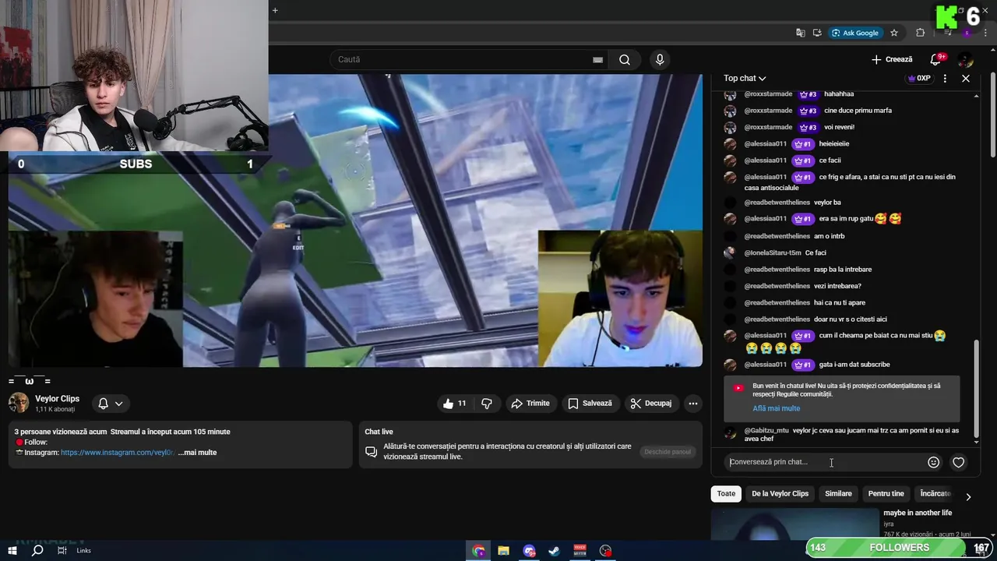The height and width of the screenshot is (561, 997).
Task: Open Voicemeeter app on taskbar
Action: tap(580, 551)
